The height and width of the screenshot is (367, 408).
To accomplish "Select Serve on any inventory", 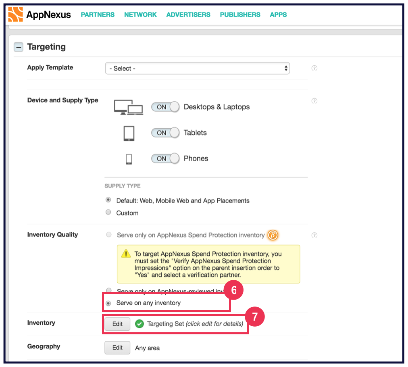I will point(108,303).
